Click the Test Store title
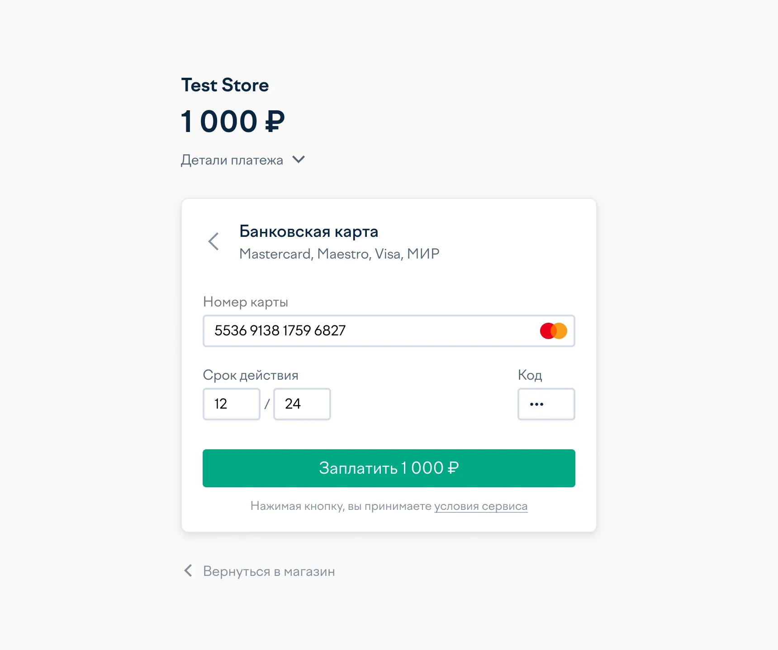Viewport: 778px width, 650px height. (x=225, y=85)
